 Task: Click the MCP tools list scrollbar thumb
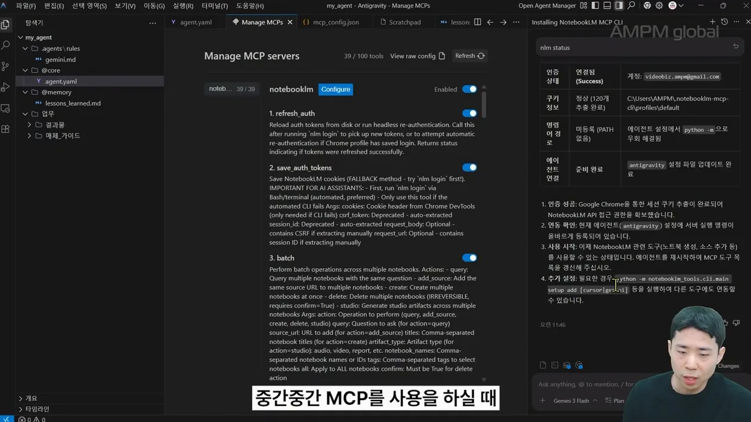(484, 104)
